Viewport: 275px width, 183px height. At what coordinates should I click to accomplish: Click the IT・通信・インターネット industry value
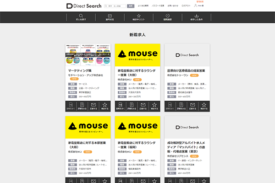click(x=190, y=161)
